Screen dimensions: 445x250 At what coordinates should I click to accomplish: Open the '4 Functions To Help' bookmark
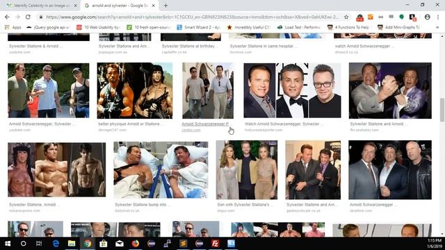tap(348, 27)
